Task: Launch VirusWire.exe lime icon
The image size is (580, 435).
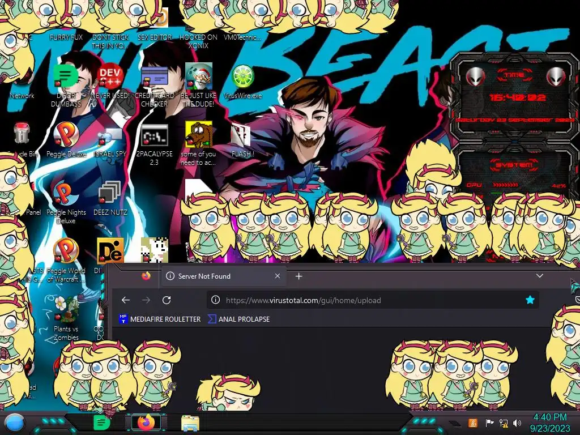Action: point(242,76)
